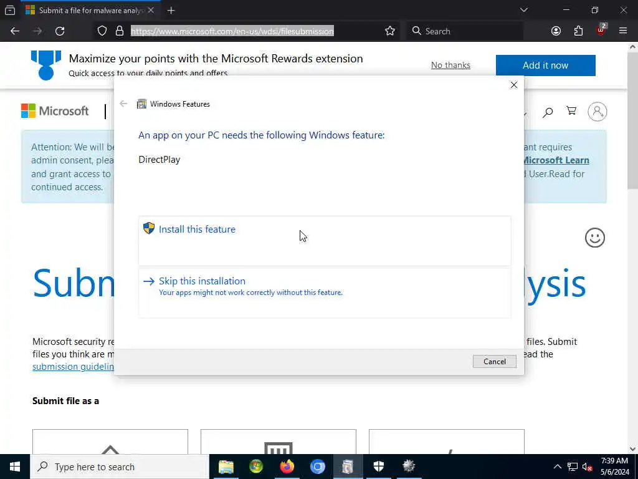The image size is (638, 479).
Task: Open File Explorer from the taskbar
Action: coord(226,467)
